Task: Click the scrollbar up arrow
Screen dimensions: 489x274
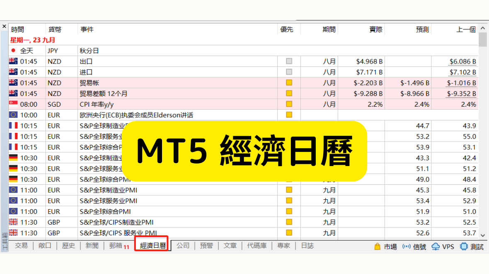Action: (482, 29)
